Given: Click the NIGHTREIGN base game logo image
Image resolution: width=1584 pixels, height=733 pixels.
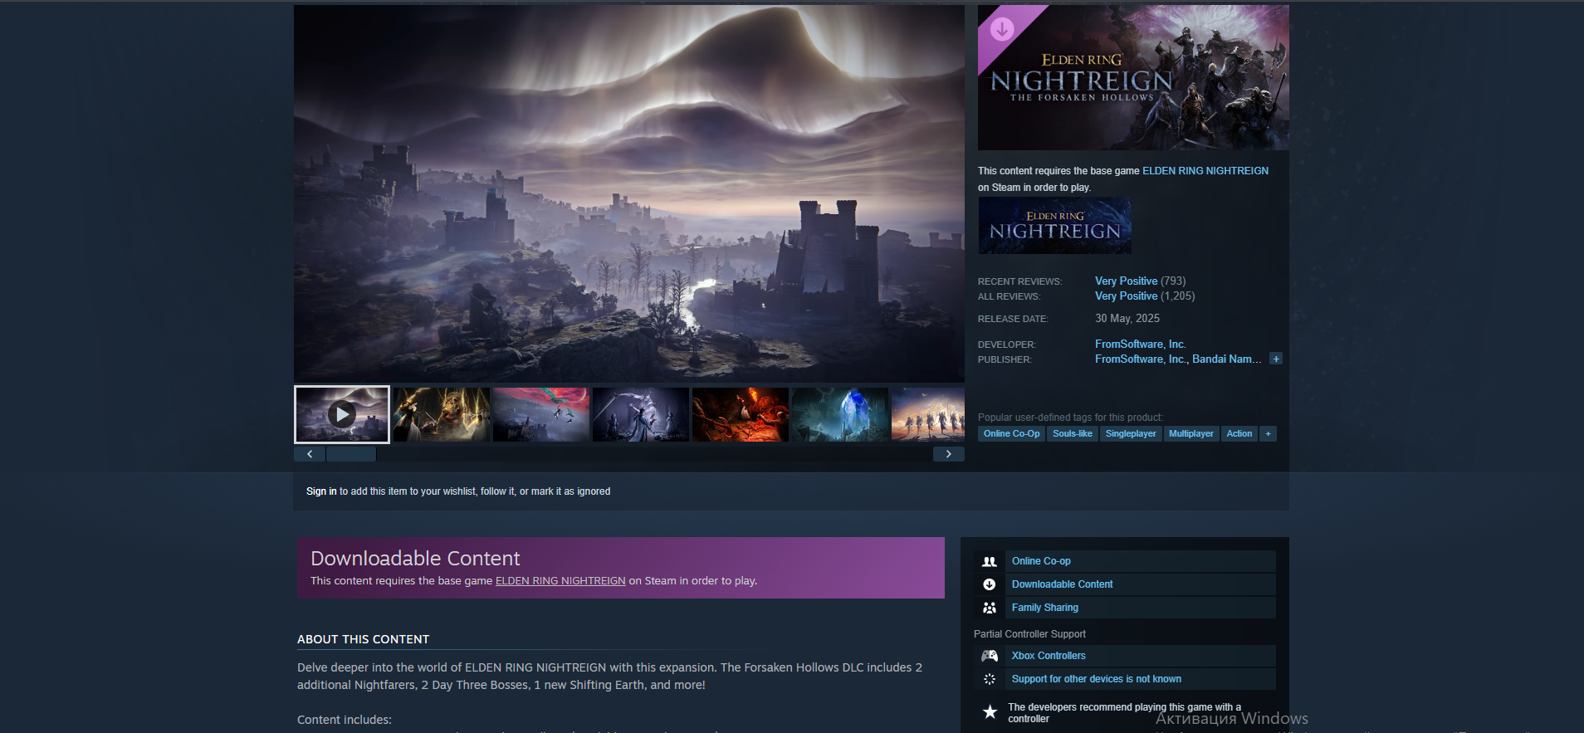Looking at the screenshot, I should click(x=1054, y=225).
